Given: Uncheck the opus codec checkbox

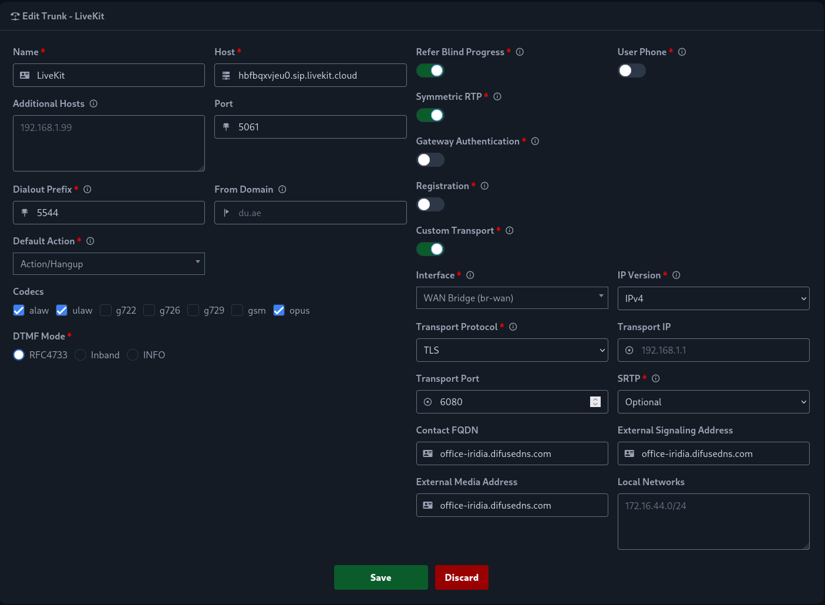Looking at the screenshot, I should pyautogui.click(x=279, y=310).
